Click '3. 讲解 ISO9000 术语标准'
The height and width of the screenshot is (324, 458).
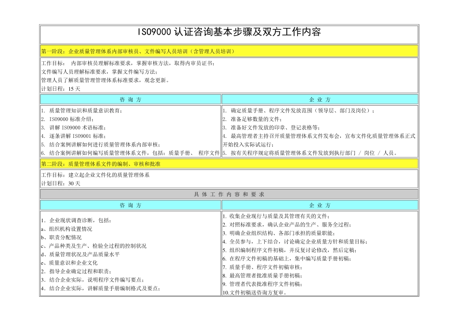[x=74, y=127]
